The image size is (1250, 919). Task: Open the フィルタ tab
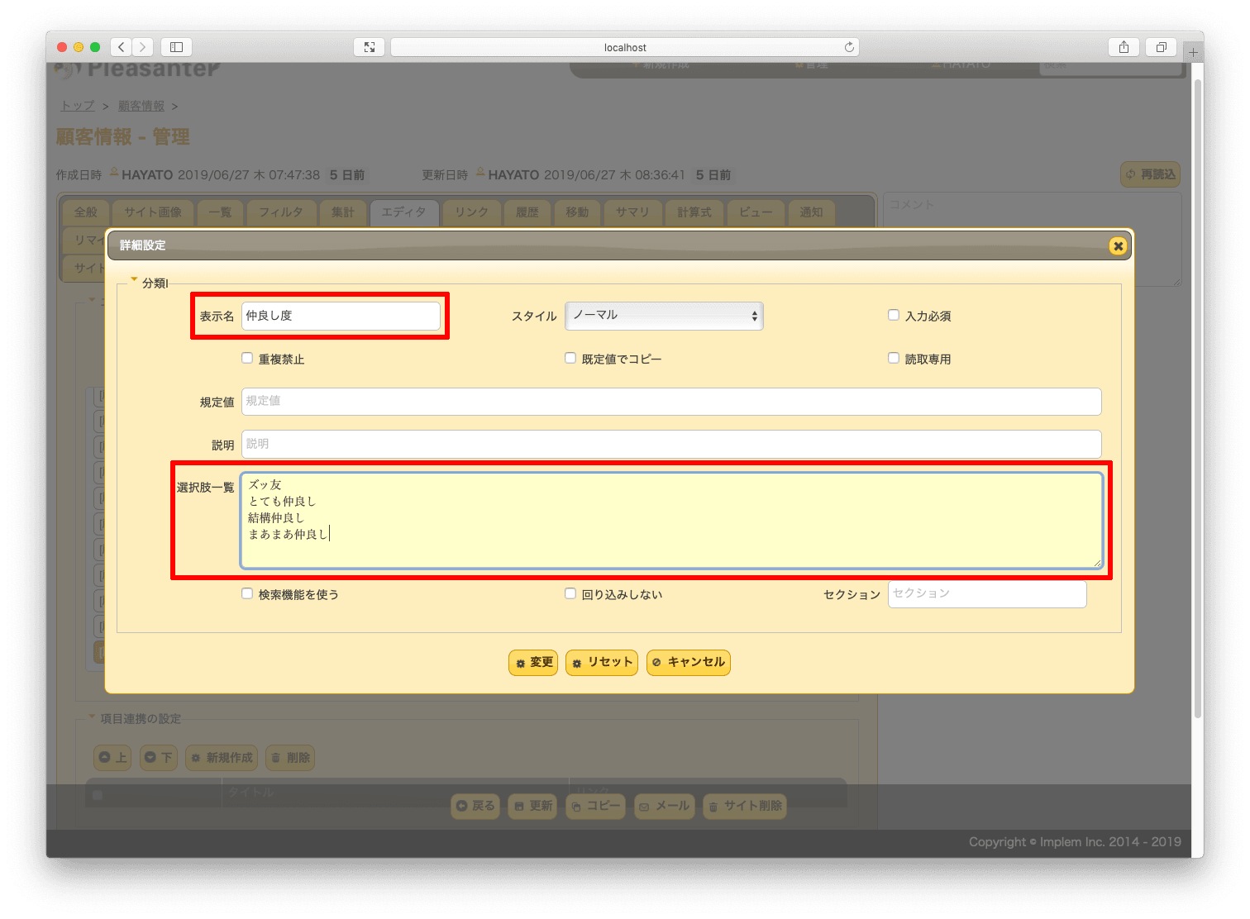tap(281, 212)
